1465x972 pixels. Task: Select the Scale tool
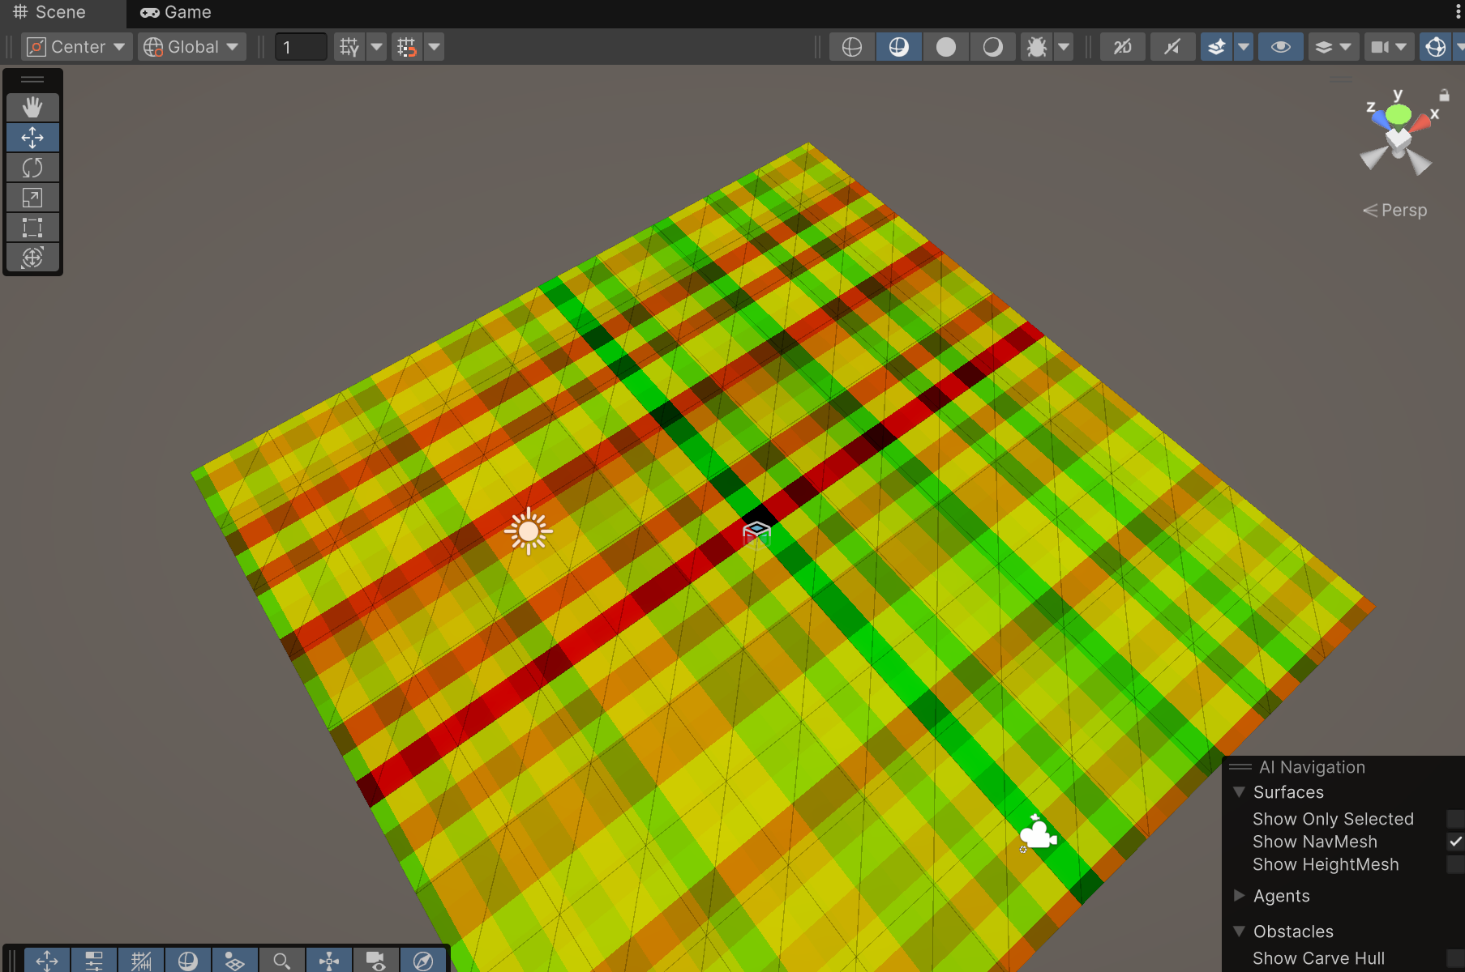pos(32,198)
